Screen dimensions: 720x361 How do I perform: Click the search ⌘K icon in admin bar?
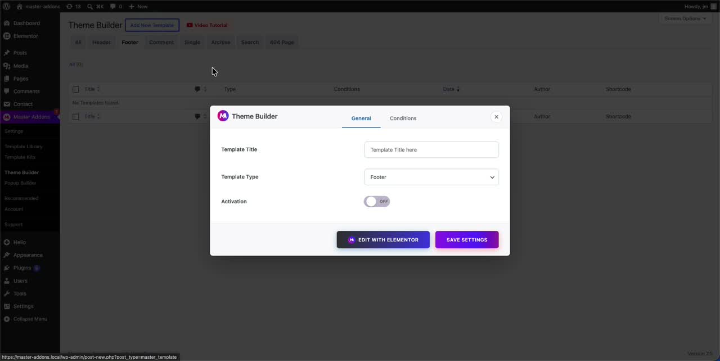[x=90, y=6]
